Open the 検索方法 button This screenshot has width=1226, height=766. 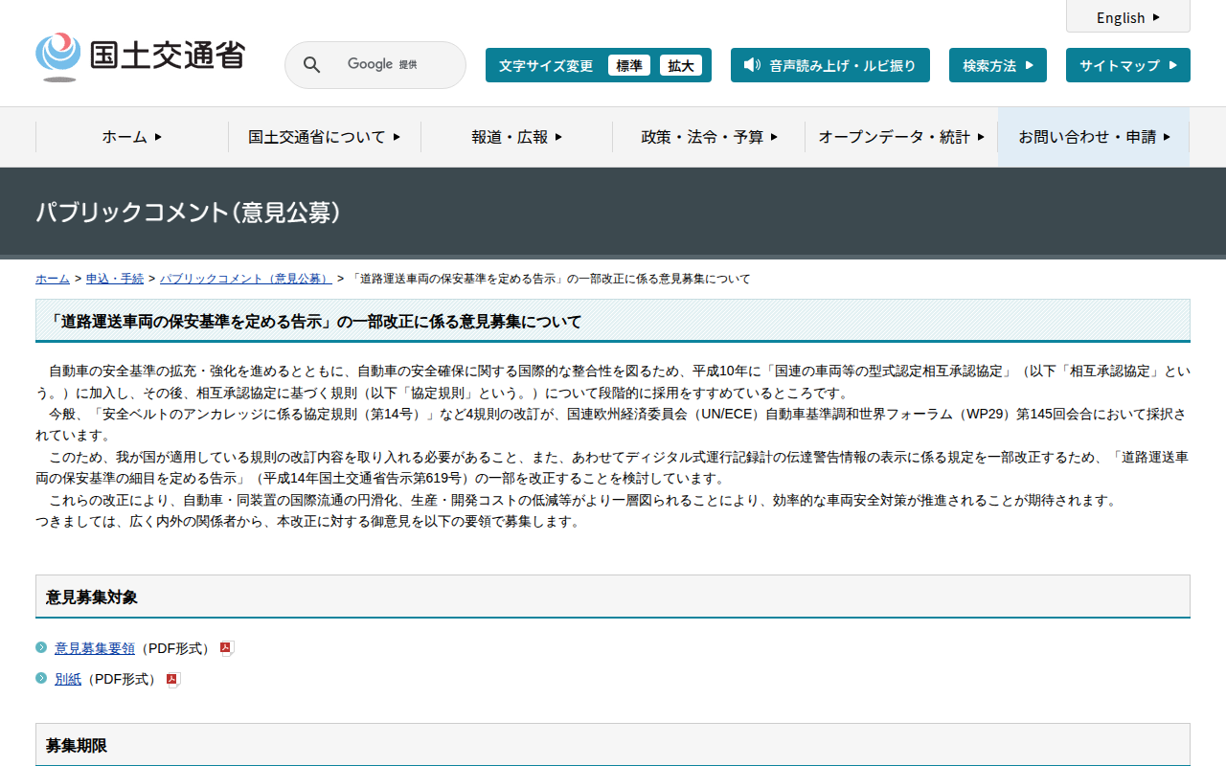tap(997, 65)
